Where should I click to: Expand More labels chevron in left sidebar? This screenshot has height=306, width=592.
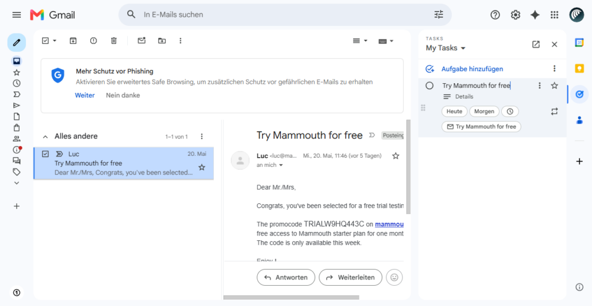coord(17,183)
